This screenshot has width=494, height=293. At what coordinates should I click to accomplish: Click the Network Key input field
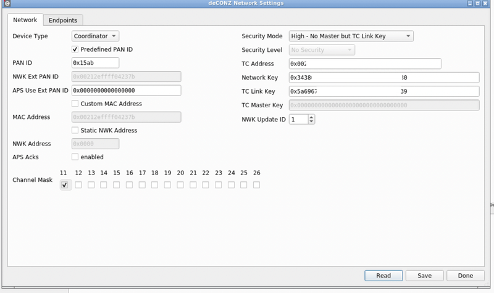384,78
